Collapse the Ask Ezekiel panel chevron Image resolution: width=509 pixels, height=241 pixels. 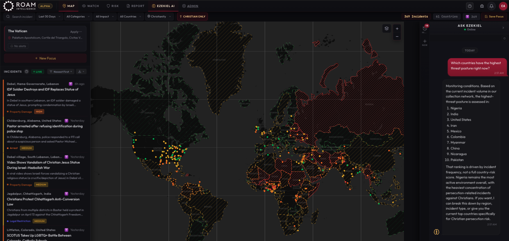pos(503,28)
